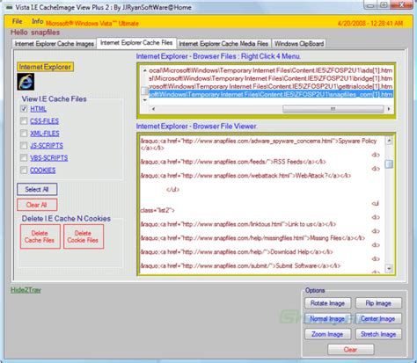
Task: Select the bridge[1].htm file row
Action: point(271,78)
